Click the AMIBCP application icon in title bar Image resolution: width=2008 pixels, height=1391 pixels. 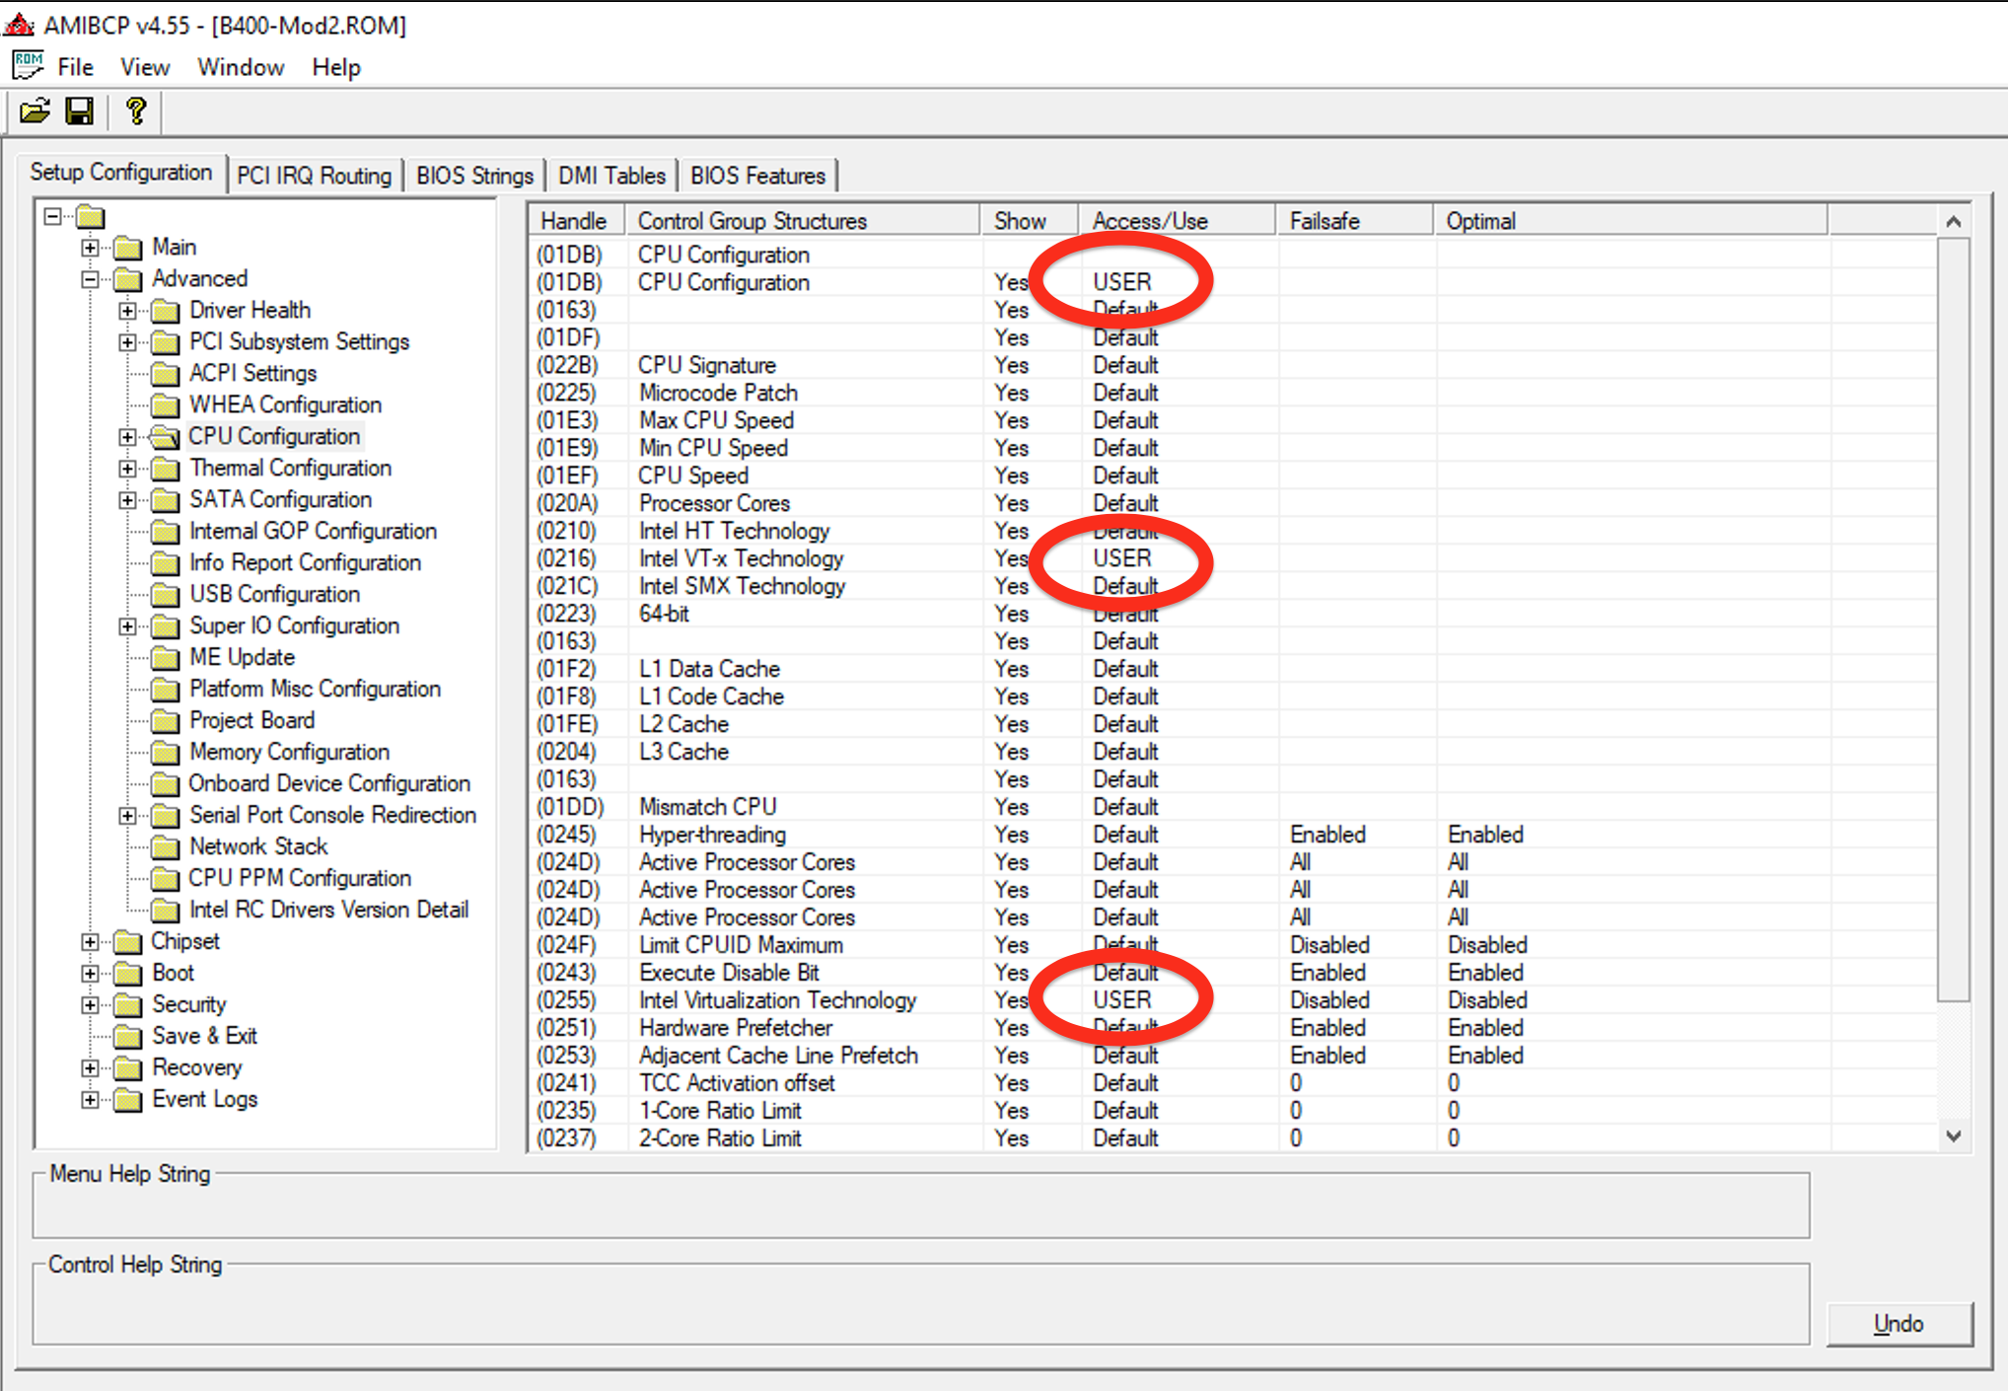pos(19,24)
